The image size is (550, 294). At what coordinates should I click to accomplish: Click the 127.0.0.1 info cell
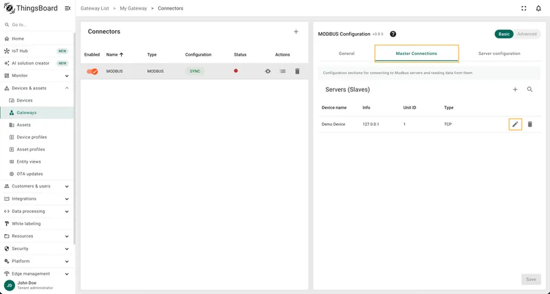tap(371, 124)
